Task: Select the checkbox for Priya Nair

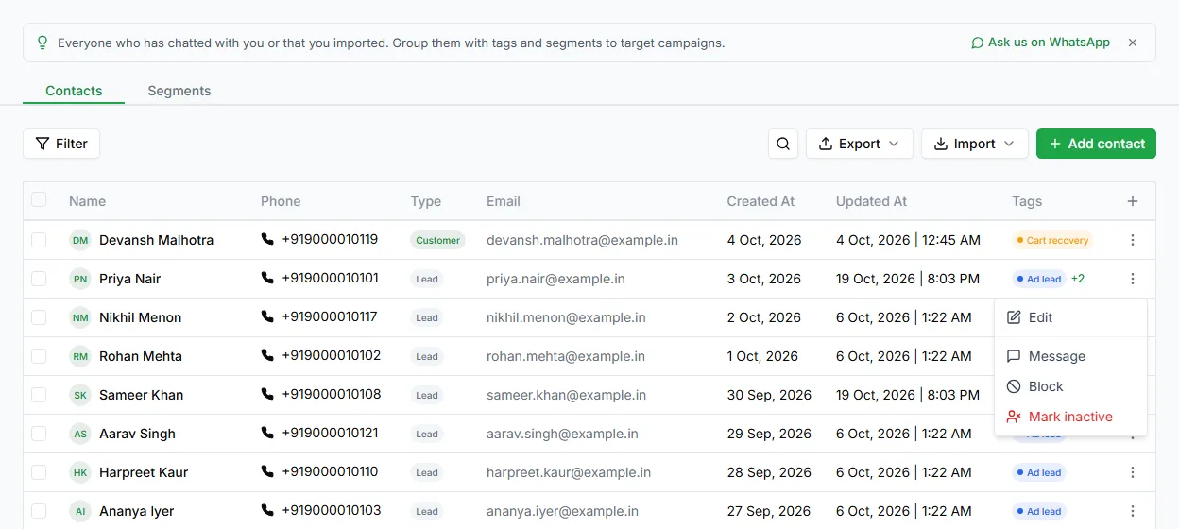Action: pos(39,279)
